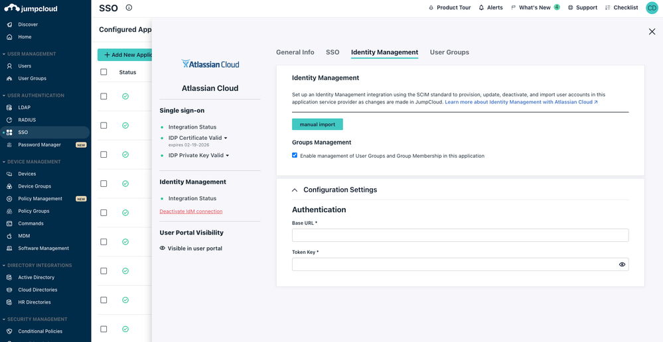This screenshot has height=342, width=663.
Task: Uncheck Enable management of User Groups
Action: pos(295,155)
